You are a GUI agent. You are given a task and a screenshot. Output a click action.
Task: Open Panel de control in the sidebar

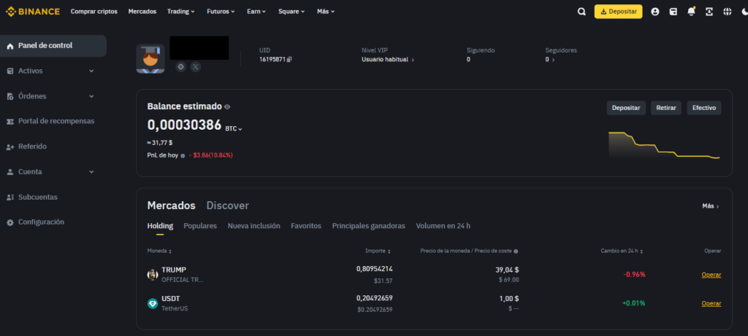(x=53, y=46)
